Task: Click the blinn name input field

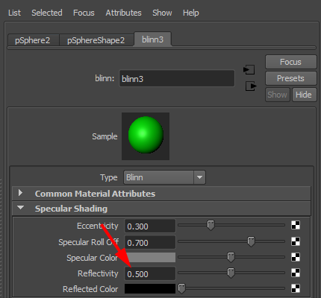Action: (x=177, y=78)
